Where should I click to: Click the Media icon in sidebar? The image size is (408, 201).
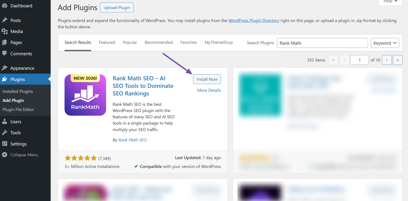click(x=4, y=31)
